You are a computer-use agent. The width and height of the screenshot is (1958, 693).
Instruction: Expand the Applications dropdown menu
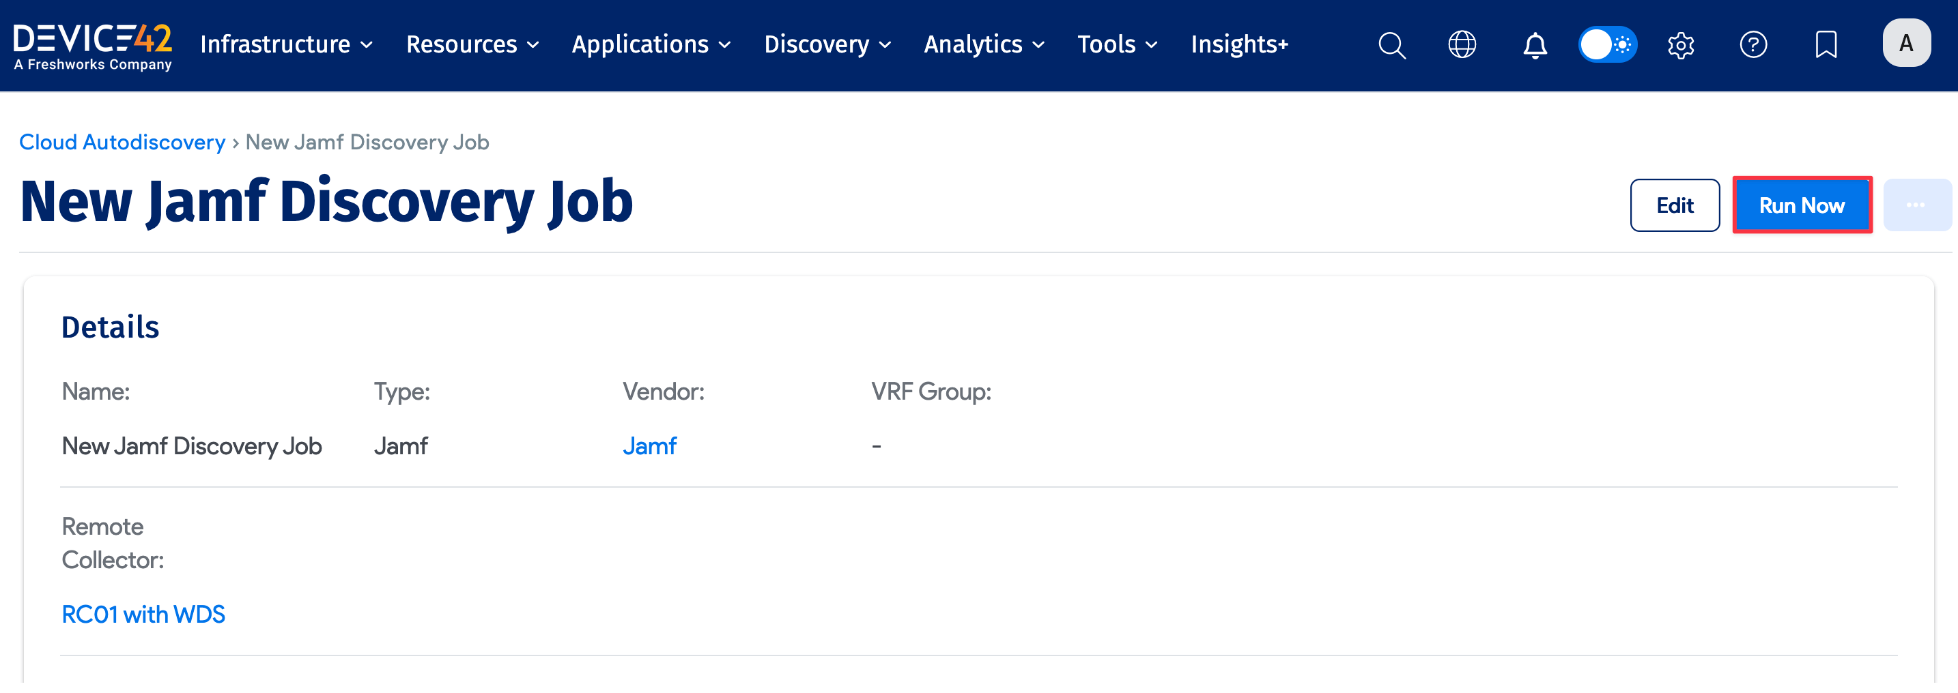click(651, 45)
